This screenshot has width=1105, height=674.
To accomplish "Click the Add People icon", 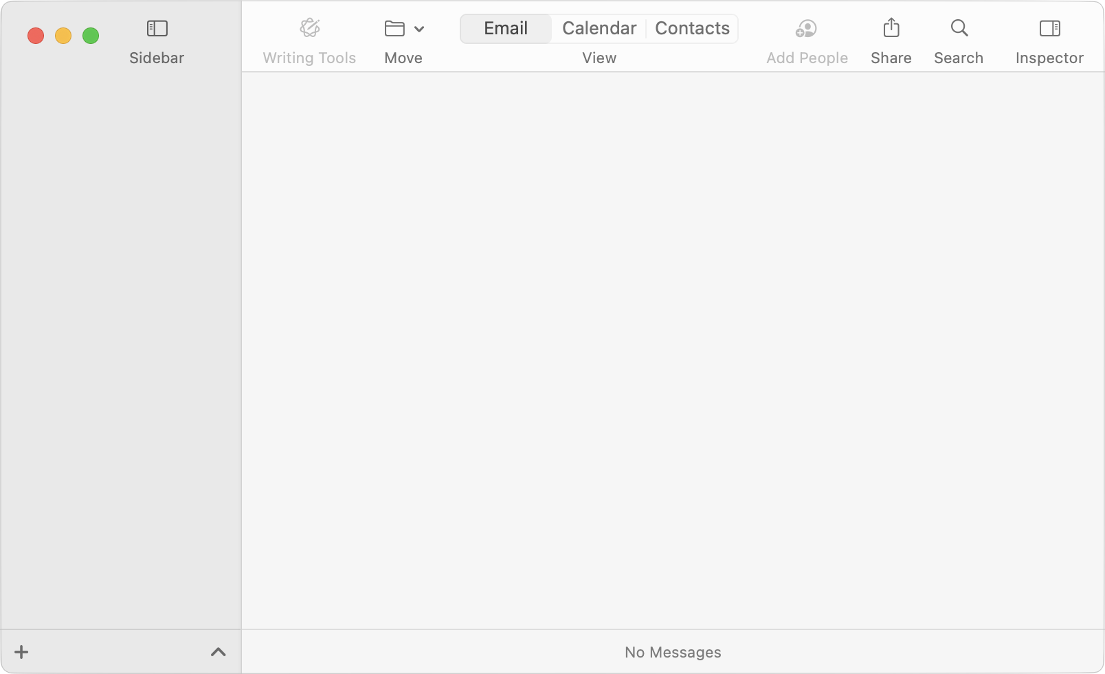I will coord(806,28).
